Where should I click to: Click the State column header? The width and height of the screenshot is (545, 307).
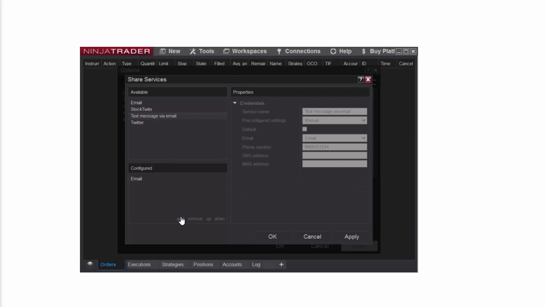point(201,64)
